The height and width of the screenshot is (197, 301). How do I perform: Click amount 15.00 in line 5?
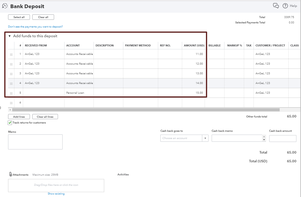click(199, 93)
